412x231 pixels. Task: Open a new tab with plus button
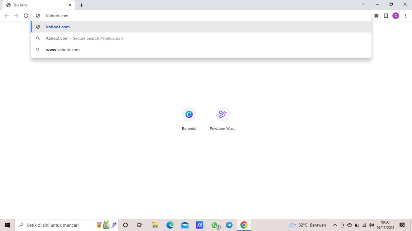coord(81,5)
